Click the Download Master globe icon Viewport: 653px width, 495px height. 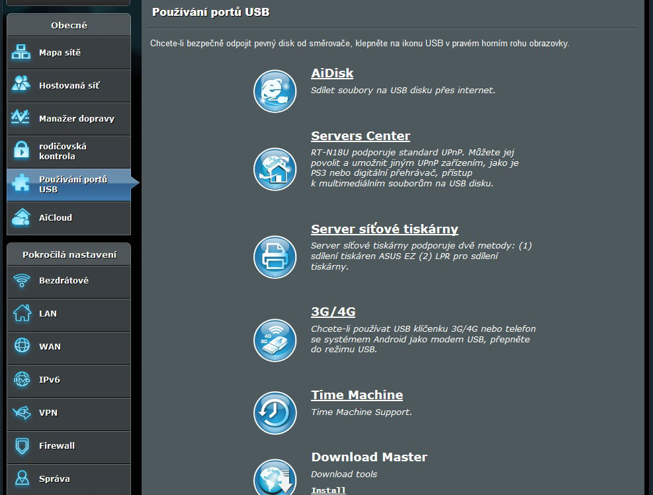pyautogui.click(x=275, y=477)
